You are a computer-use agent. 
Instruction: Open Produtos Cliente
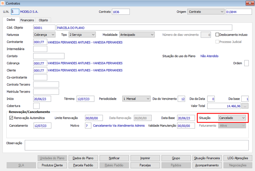click(52, 165)
